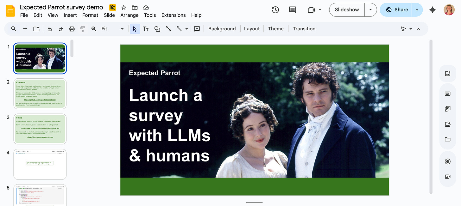Start the Slideshow
This screenshot has height=206, width=461.
click(x=347, y=10)
